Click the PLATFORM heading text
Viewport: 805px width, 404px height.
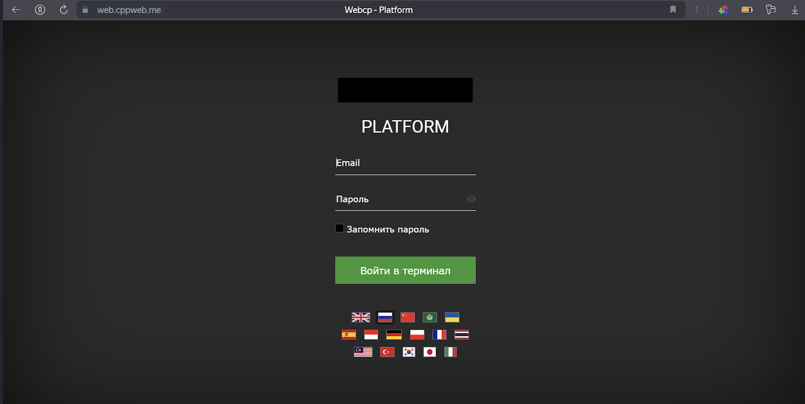(x=405, y=127)
